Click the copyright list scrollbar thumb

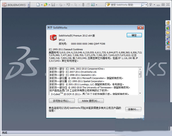click(140, 74)
